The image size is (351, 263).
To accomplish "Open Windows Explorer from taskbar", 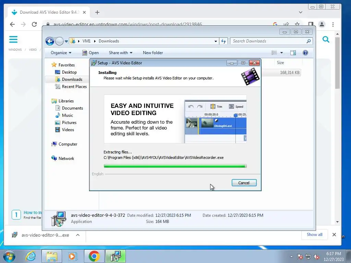I will (52, 256).
